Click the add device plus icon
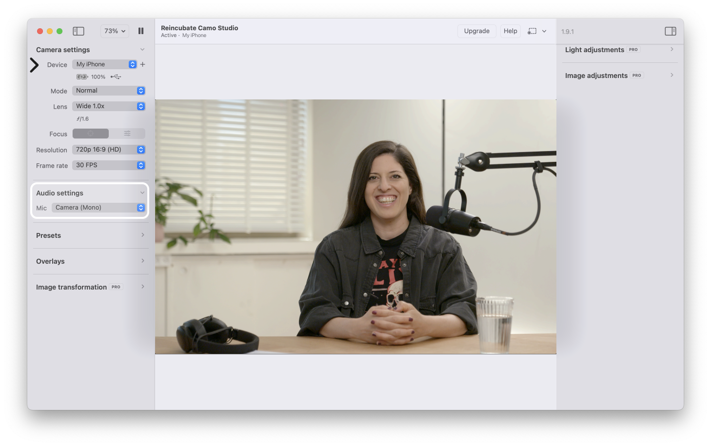Screen dimensions: 711x446 pos(143,64)
